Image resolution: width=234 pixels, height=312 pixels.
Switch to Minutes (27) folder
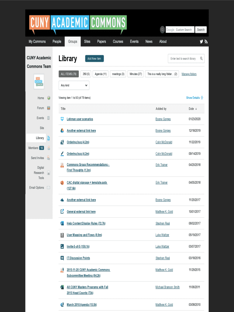click(136, 74)
